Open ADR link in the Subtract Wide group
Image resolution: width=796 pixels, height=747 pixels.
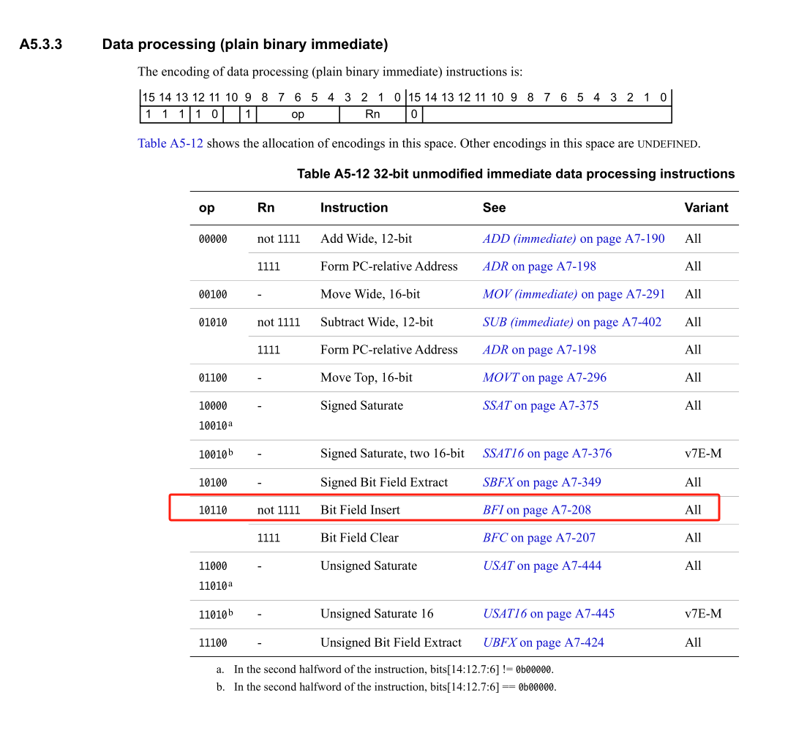[x=540, y=350]
